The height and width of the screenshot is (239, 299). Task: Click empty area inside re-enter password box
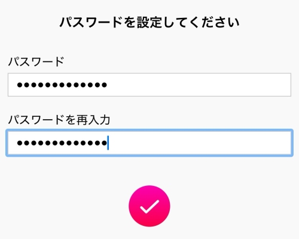[200, 143]
